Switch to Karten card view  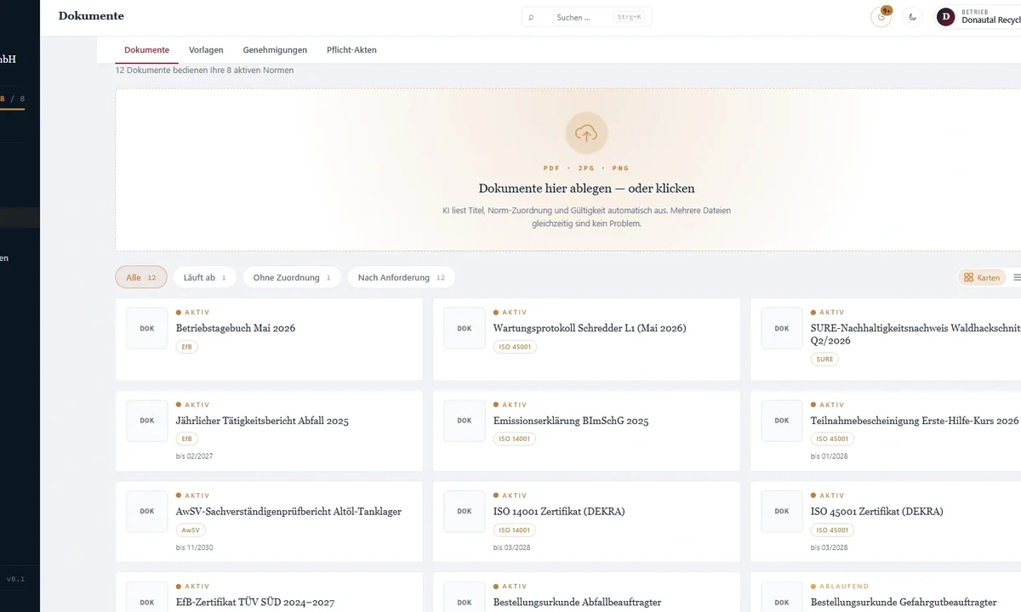(x=982, y=278)
